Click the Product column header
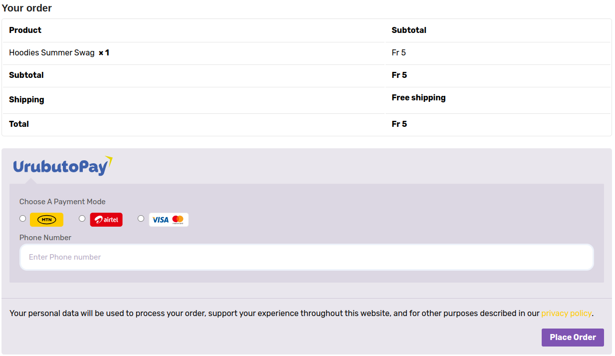Screen dimensions: 615x356 [x=25, y=30]
